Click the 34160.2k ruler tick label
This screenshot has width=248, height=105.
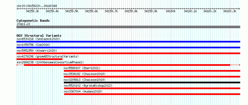(x=210, y=11)
